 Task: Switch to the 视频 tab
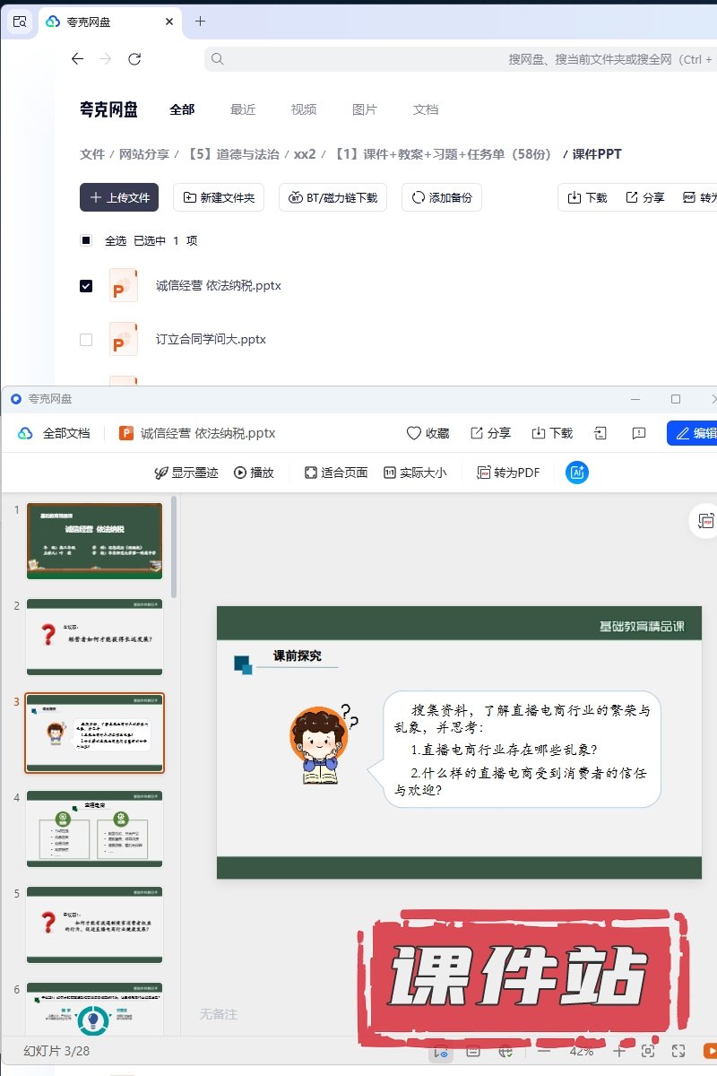click(x=304, y=109)
